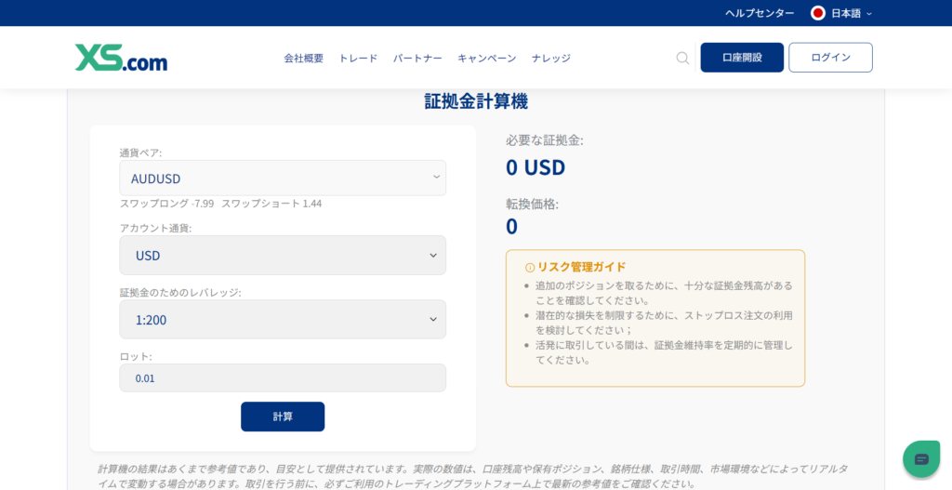Image resolution: width=952 pixels, height=490 pixels.
Task: Open the search magnifier icon
Action: [682, 59]
